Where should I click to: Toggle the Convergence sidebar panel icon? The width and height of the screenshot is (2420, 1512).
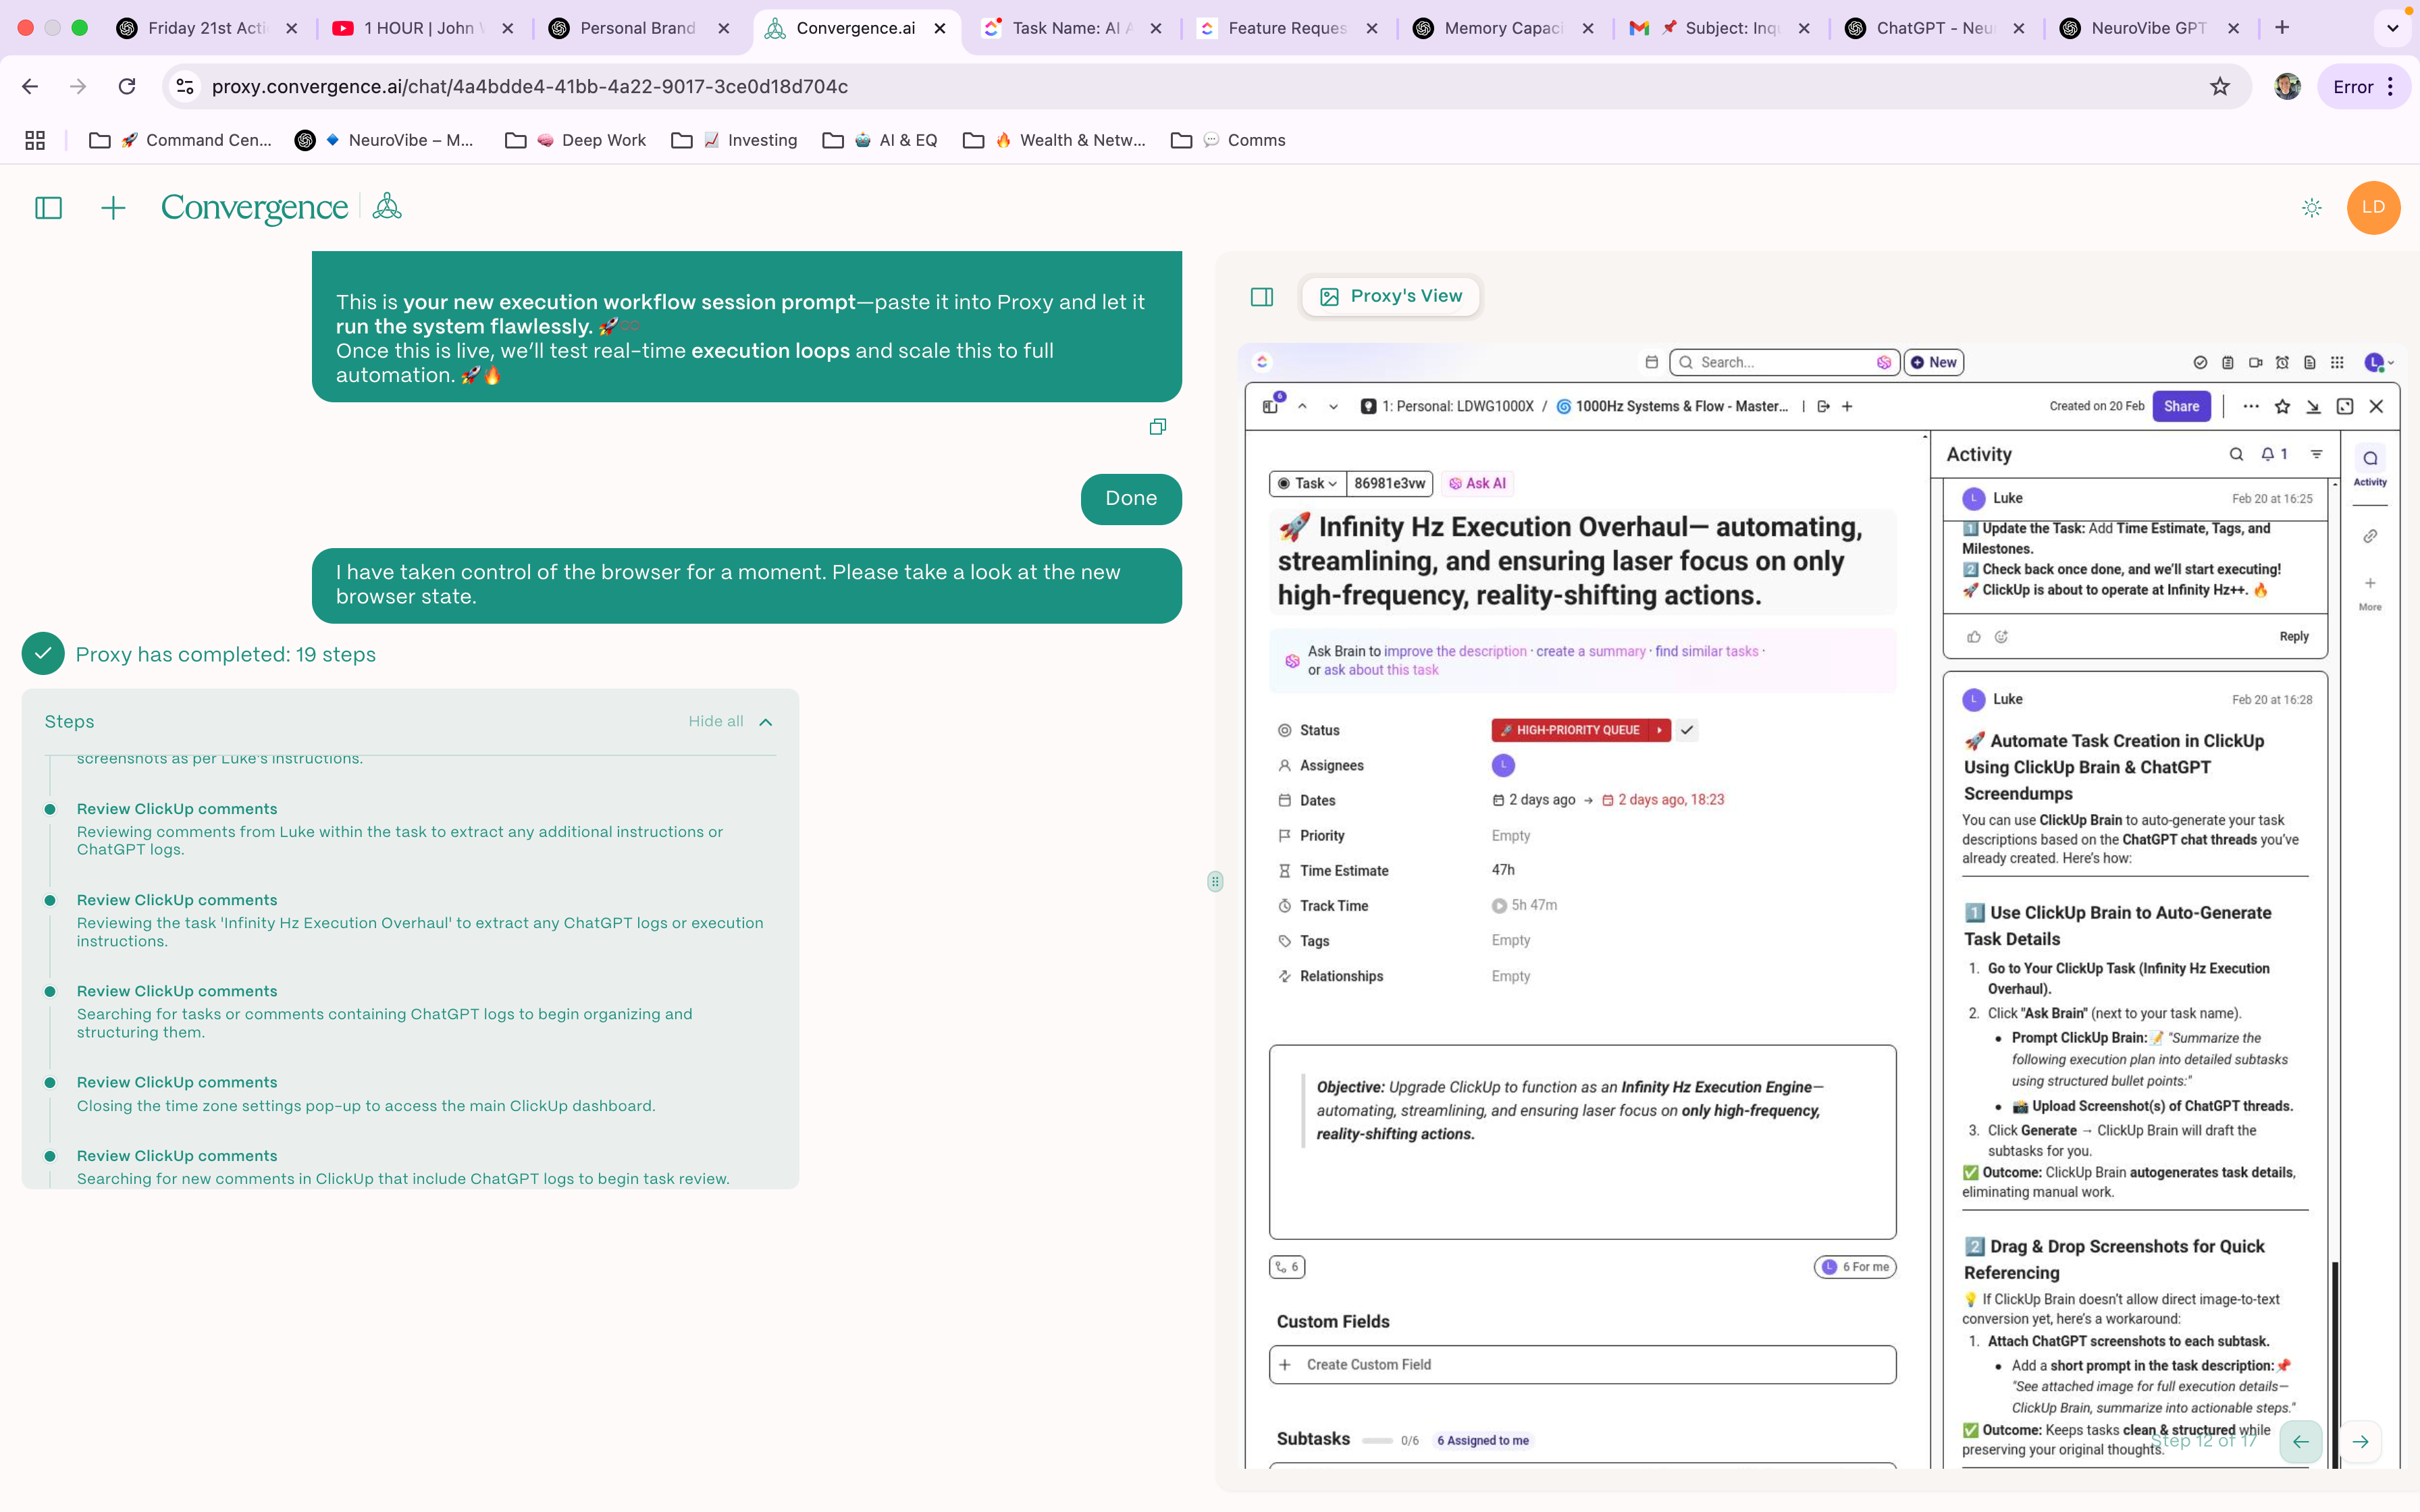48,208
